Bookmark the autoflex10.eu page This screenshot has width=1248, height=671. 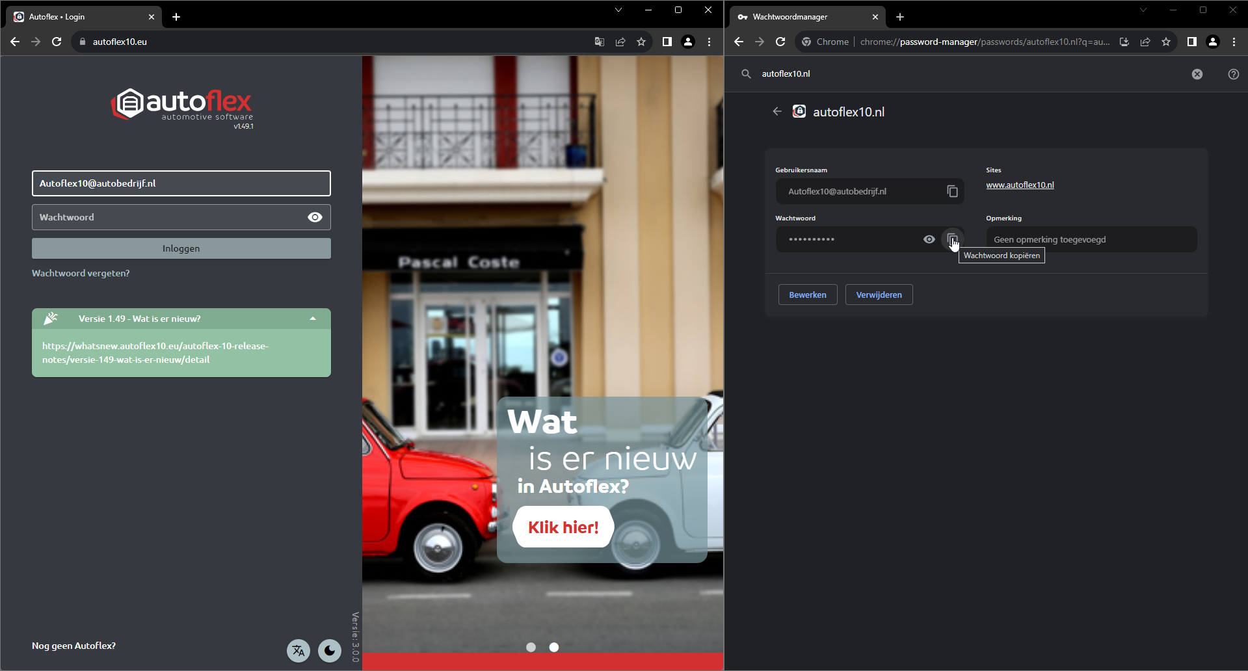pyautogui.click(x=641, y=42)
